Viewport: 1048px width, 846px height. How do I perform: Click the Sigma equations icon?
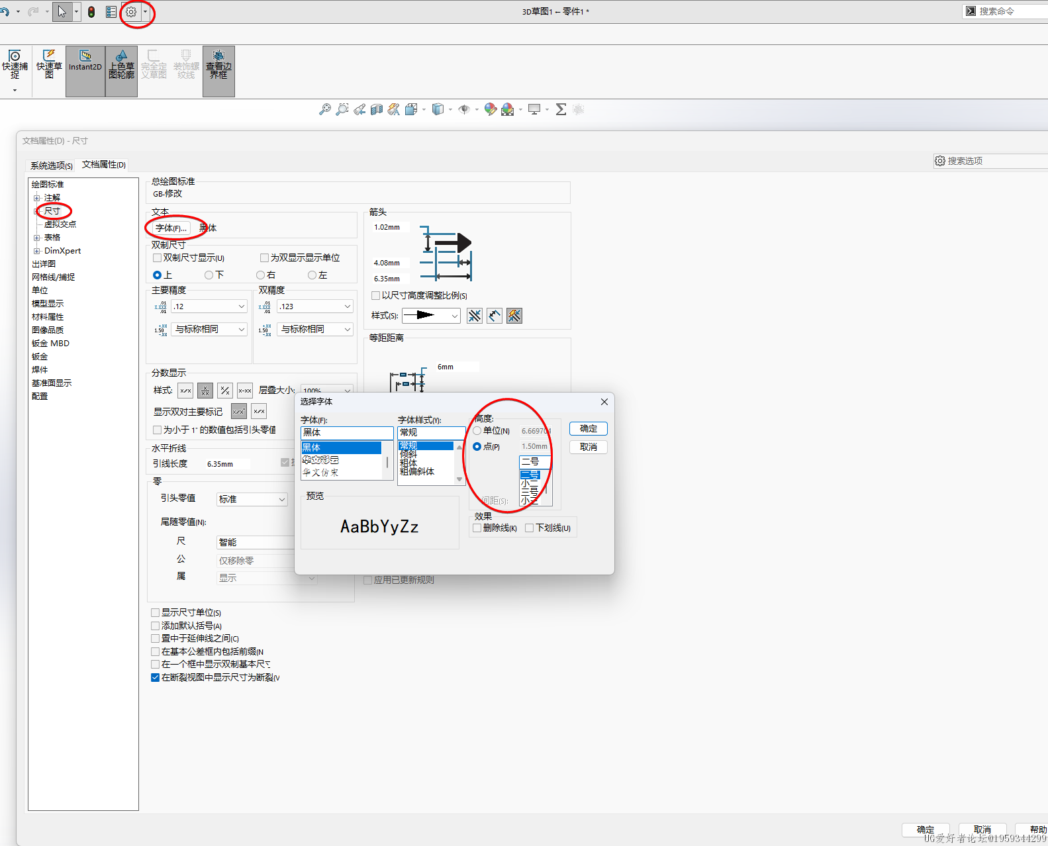(561, 109)
